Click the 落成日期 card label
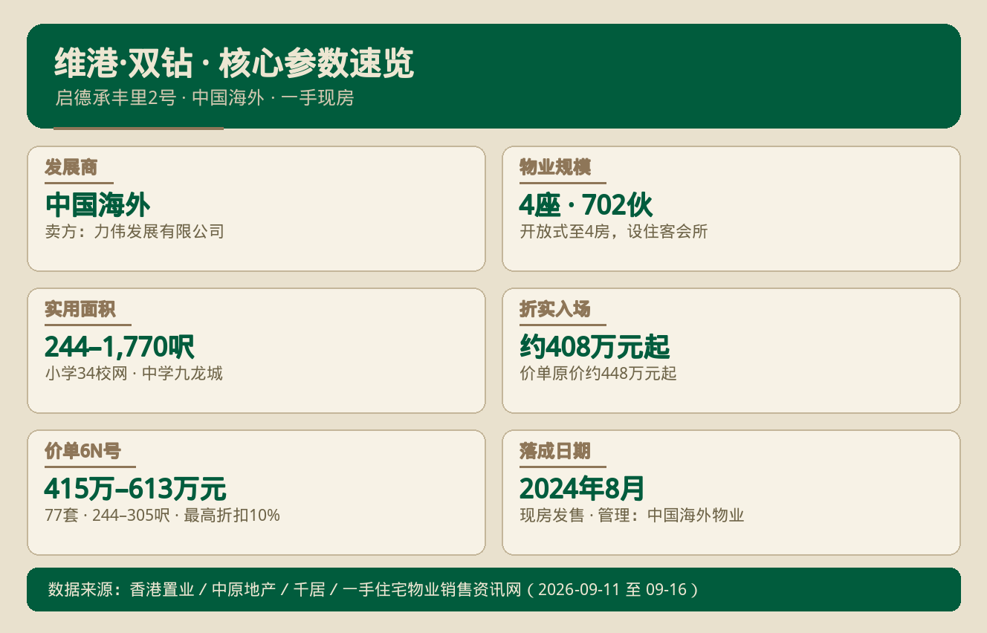987x633 pixels. [555, 451]
